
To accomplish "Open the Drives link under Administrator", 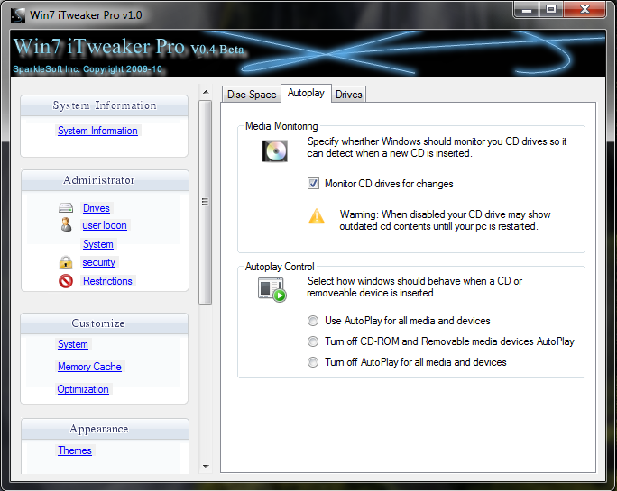I will 96,208.
